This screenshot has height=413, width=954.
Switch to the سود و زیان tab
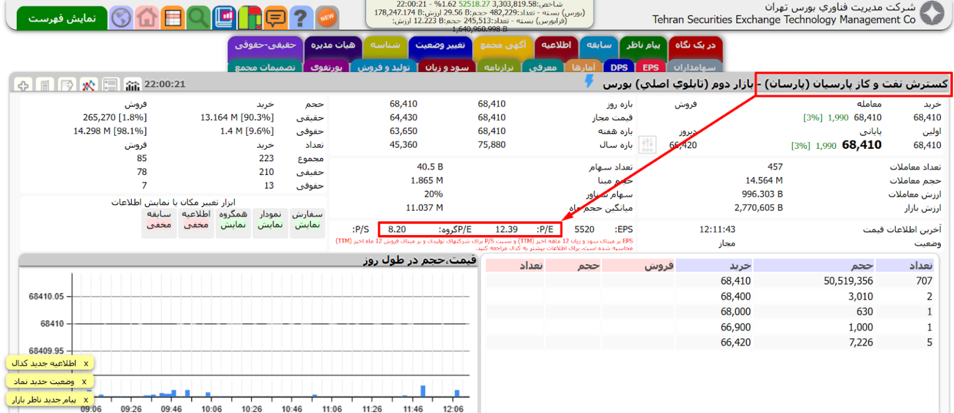pyautogui.click(x=447, y=67)
